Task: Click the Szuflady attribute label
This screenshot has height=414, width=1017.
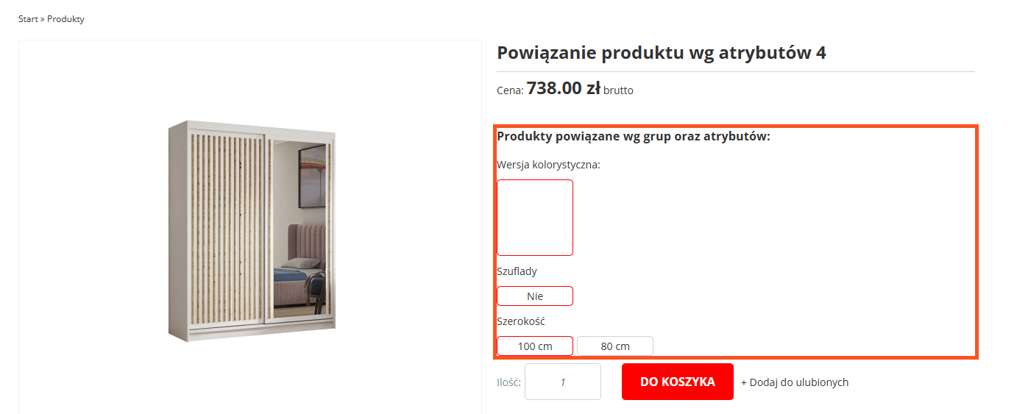Action: point(517,271)
